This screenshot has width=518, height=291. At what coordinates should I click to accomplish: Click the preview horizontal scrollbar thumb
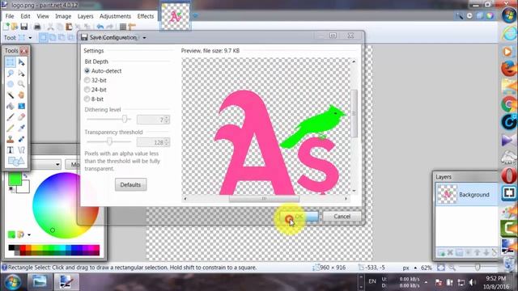click(x=264, y=199)
